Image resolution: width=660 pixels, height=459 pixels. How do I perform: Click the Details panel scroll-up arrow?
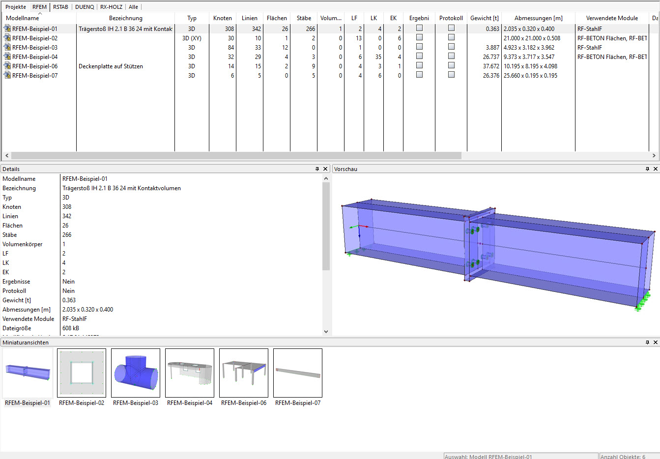[326, 178]
